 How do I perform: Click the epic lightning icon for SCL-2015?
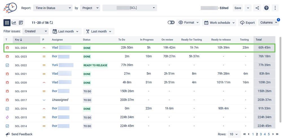(7, 117)
